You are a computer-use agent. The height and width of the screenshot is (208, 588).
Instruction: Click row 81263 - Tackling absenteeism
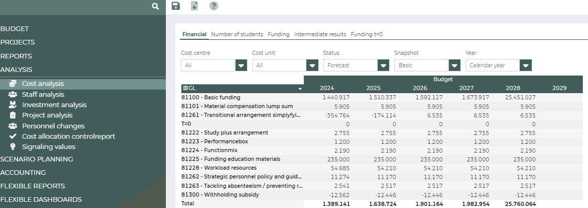click(x=241, y=185)
